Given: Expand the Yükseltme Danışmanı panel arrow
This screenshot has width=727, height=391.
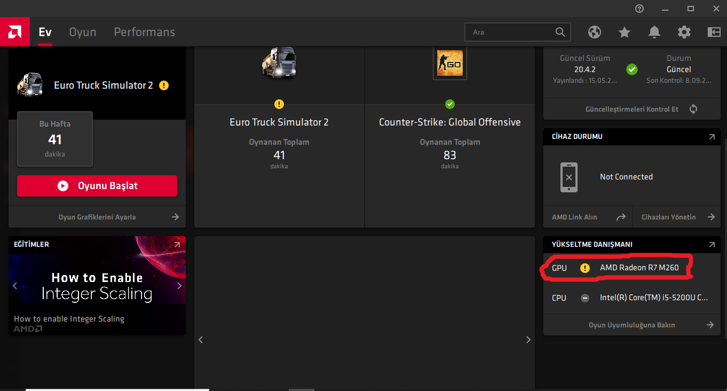Looking at the screenshot, I should pos(712,245).
